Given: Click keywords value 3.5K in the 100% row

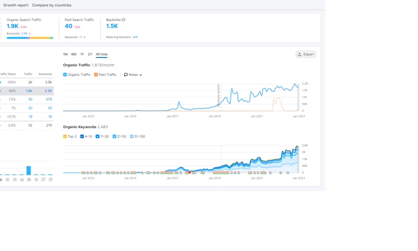Looking at the screenshot, I should click(x=49, y=83).
